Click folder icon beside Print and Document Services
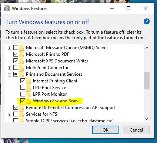This screenshot has width=157, height=143. point(21,74)
